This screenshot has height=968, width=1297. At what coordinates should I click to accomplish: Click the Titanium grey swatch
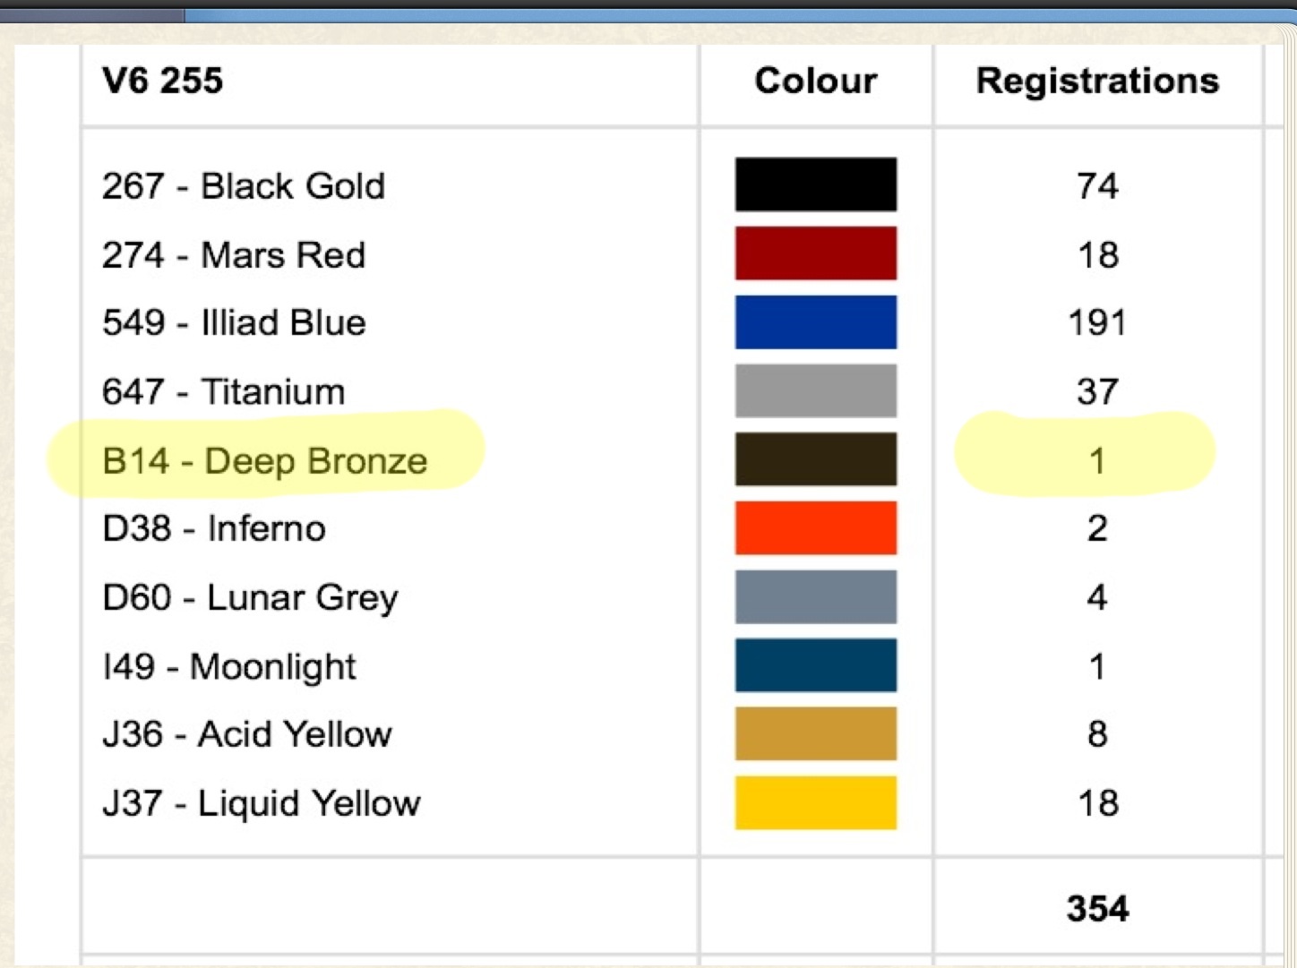click(815, 391)
